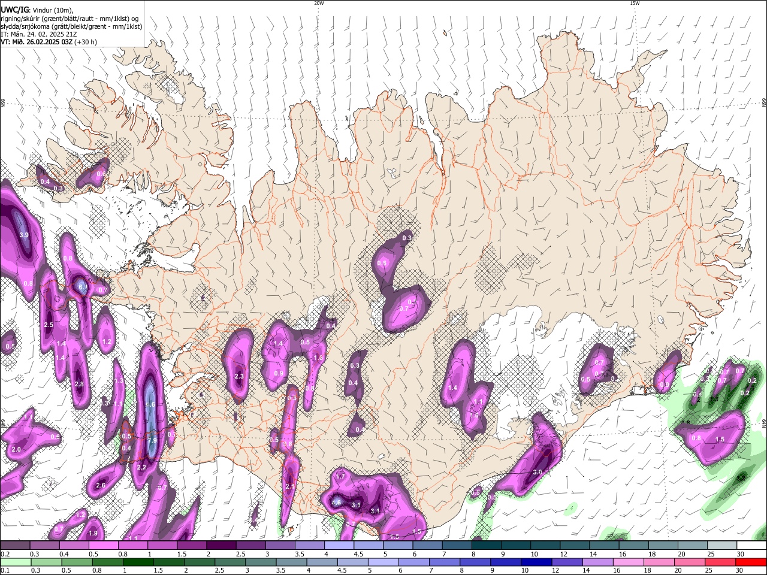The width and height of the screenshot is (767, 575).
Task: Click the 3.9 precipitation value on the map
Action: tap(24, 235)
